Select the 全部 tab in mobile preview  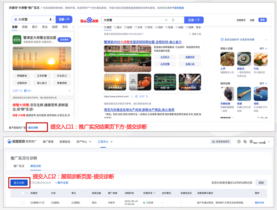15,27
